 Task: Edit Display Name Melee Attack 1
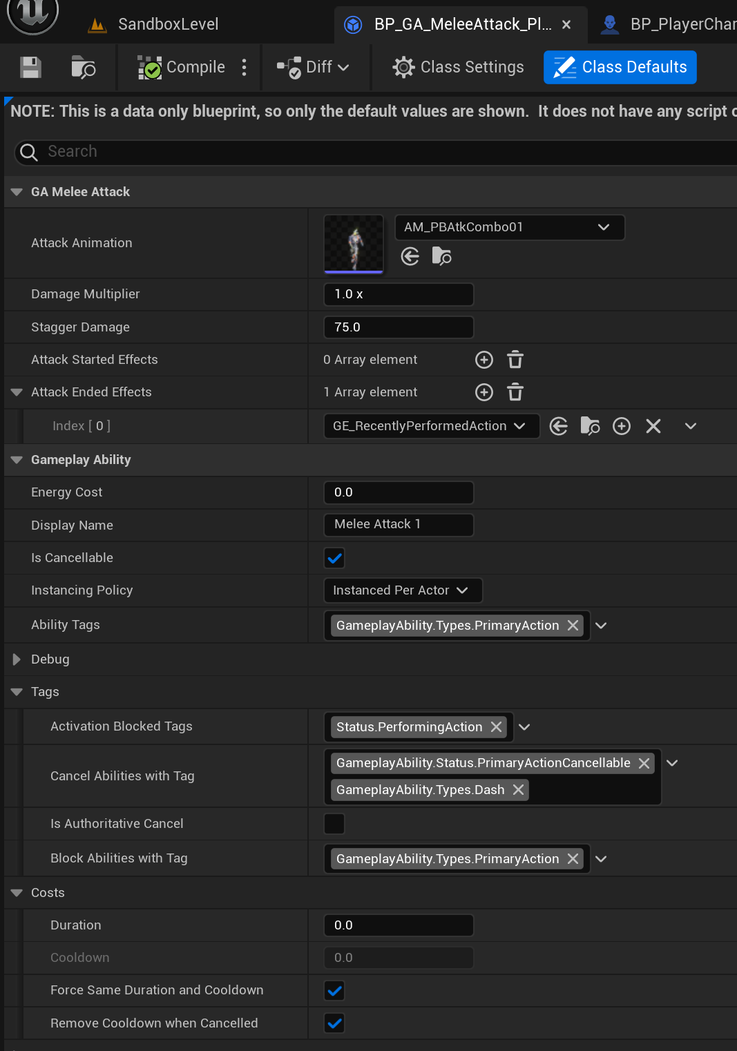(x=399, y=525)
